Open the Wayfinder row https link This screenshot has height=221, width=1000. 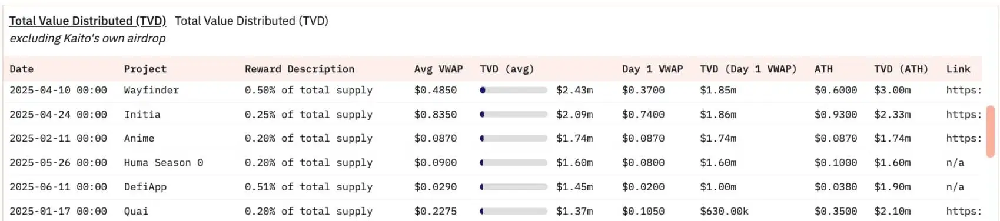964,91
